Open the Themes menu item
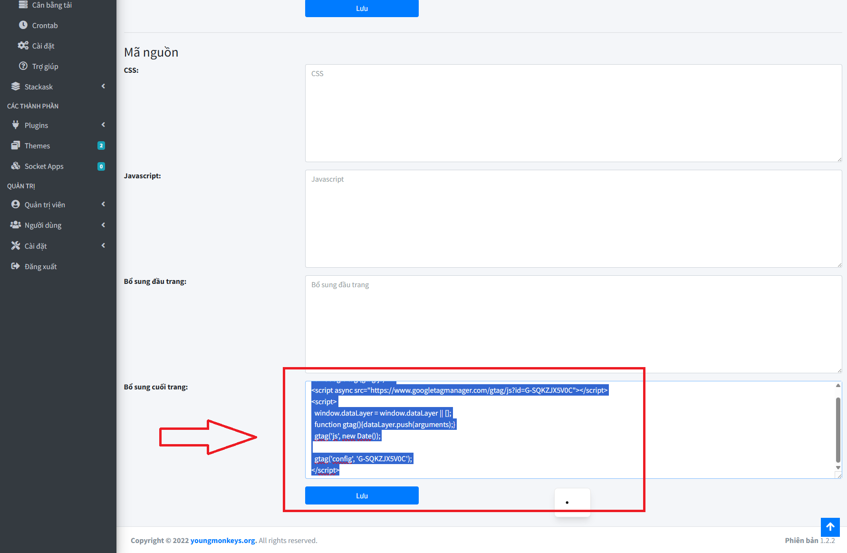The height and width of the screenshot is (553, 847). [58, 146]
